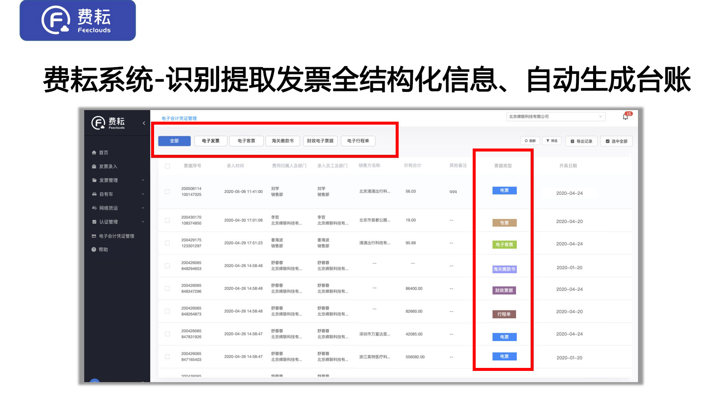Expand the 网络货运 submenu arrow
This screenshot has width=718, height=403.
click(x=143, y=208)
